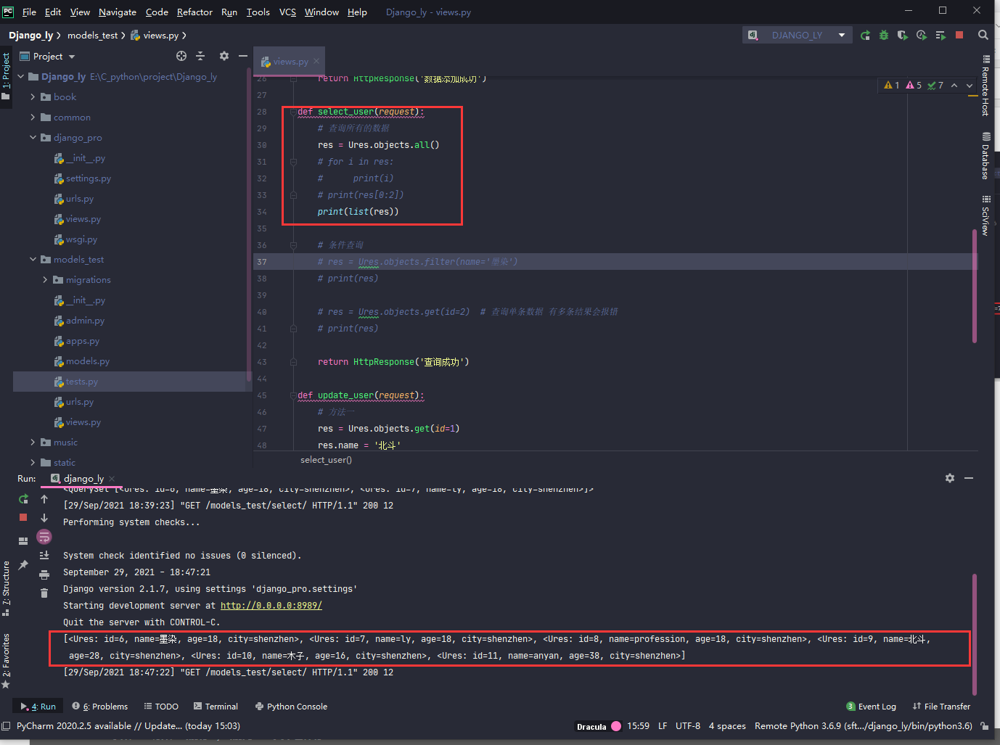Viewport: 1000px width, 745px height.
Task: Click the Dracula theme color indicator
Action: click(x=616, y=725)
